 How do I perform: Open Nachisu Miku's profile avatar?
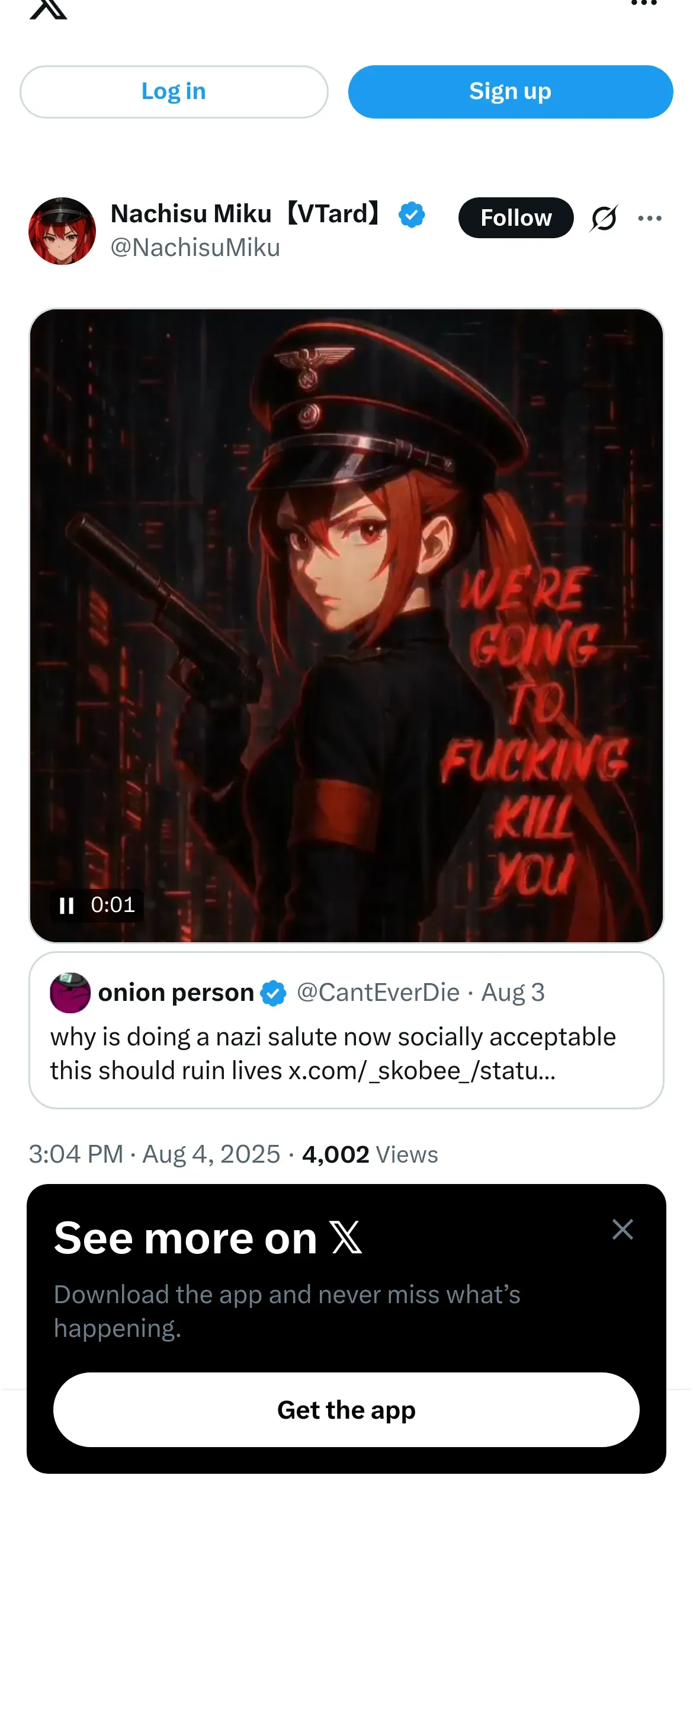(x=62, y=231)
